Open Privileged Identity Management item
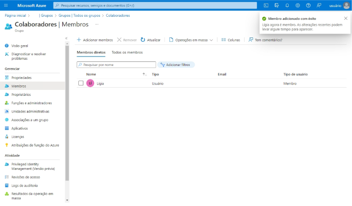 [33, 166]
